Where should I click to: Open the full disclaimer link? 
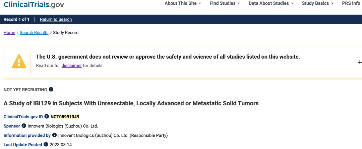tap(71, 65)
